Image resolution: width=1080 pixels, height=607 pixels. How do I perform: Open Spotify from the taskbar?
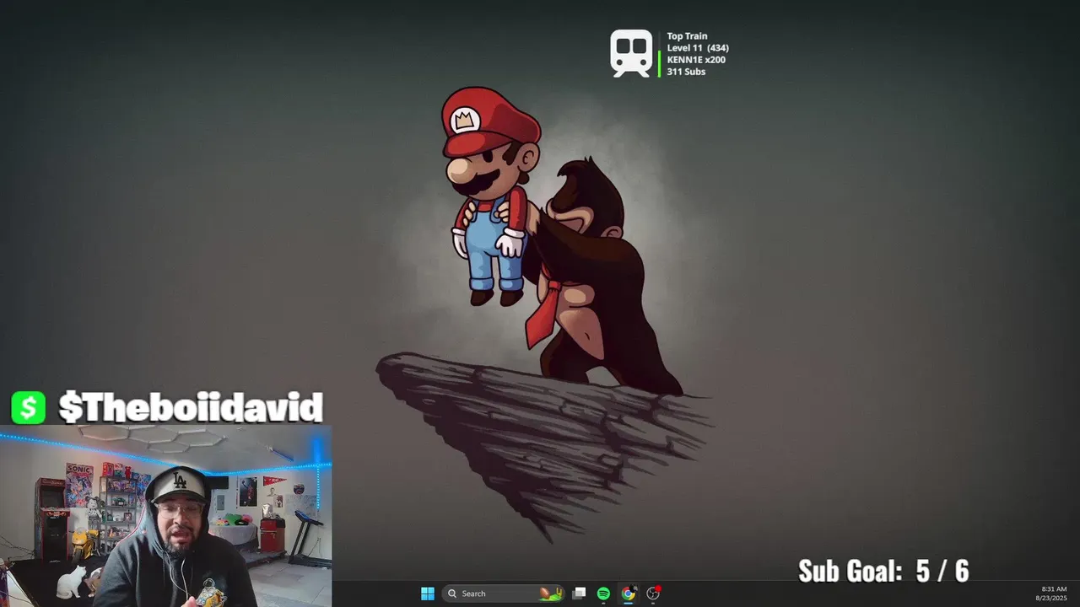coord(603,594)
